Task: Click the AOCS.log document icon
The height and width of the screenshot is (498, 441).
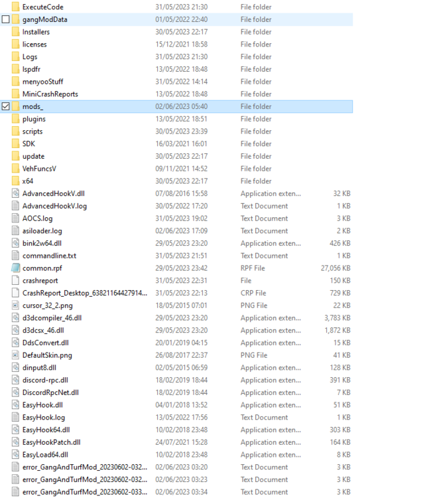Action: point(15,218)
